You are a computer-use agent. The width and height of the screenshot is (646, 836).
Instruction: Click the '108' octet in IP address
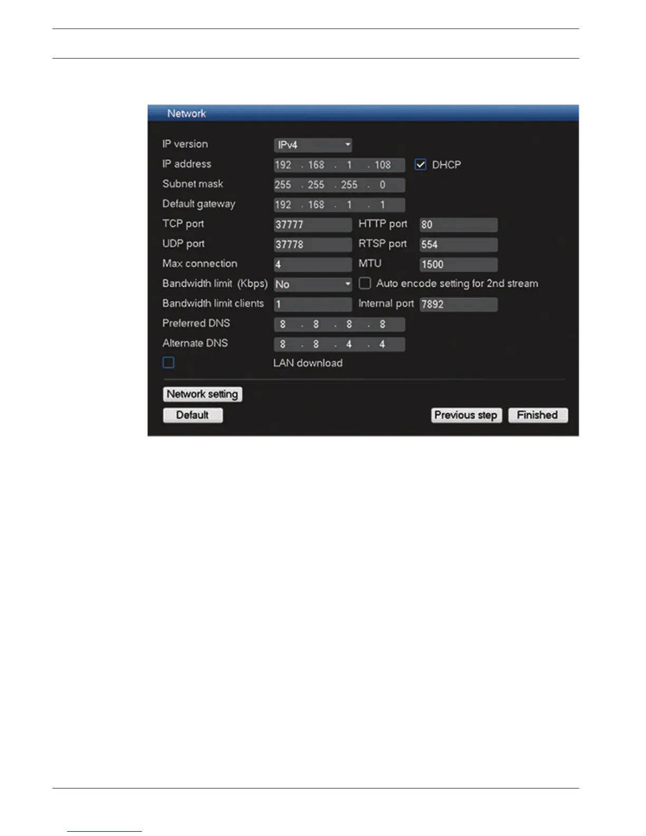click(x=383, y=165)
